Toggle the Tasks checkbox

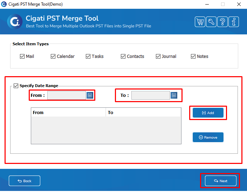click(x=88, y=56)
